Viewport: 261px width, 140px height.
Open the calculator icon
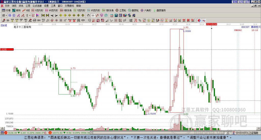pos(116,15)
